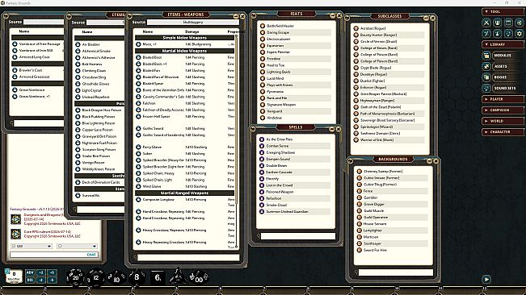Pick the percentile d00 die
Screen dimensions: 526x295
coord(199,278)
